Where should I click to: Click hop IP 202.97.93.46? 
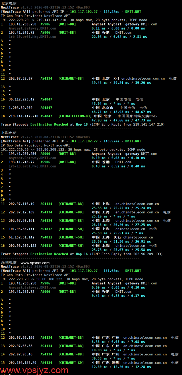[x=21, y=354]
